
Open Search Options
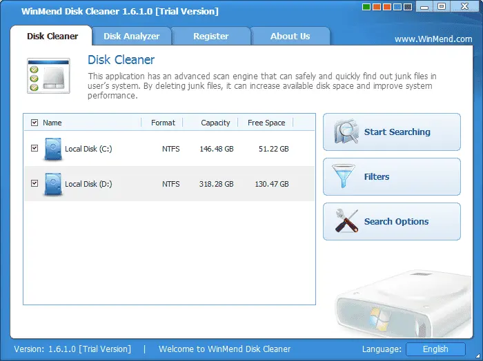392,221
